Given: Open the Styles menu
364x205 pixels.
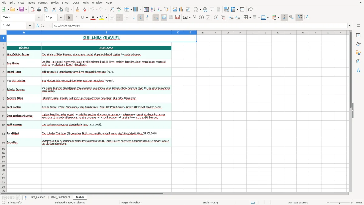Looking at the screenshot, I should tap(55, 3).
